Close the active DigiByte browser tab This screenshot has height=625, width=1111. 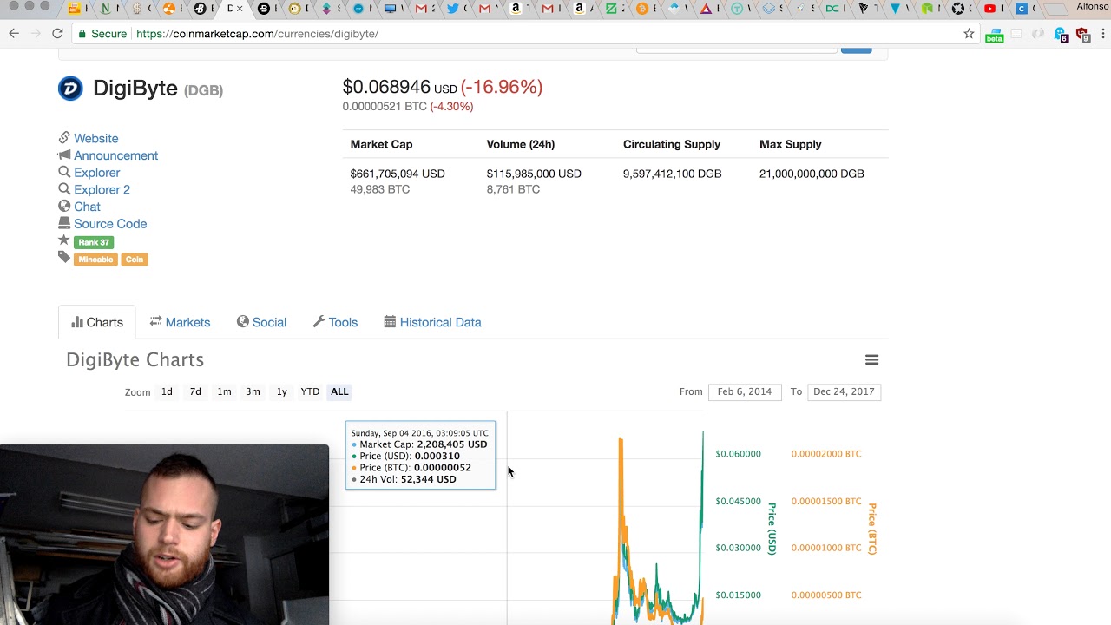(240, 9)
